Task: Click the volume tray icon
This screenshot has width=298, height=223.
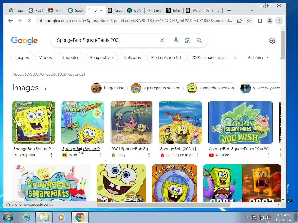Action: pyautogui.click(x=269, y=218)
